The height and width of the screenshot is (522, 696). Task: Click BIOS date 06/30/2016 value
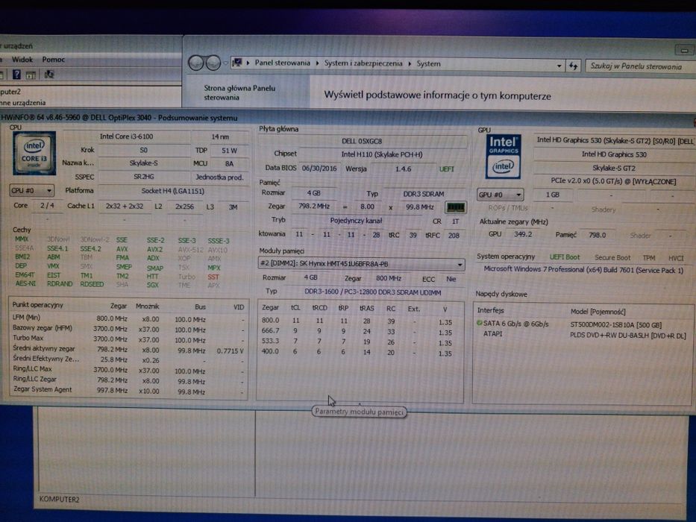(x=319, y=169)
